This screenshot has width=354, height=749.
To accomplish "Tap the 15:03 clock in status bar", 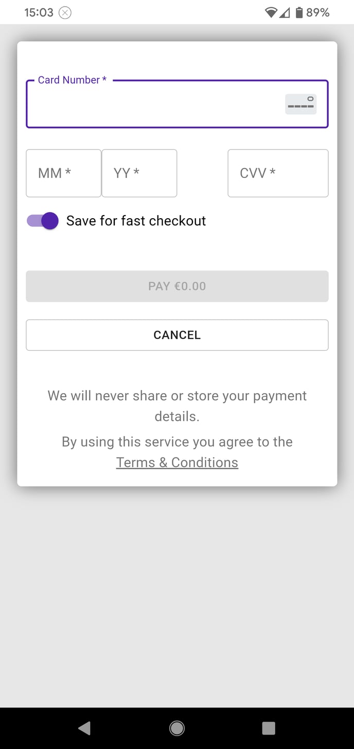I will [x=39, y=12].
